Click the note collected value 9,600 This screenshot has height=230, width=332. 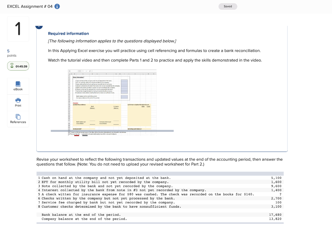[276, 186]
